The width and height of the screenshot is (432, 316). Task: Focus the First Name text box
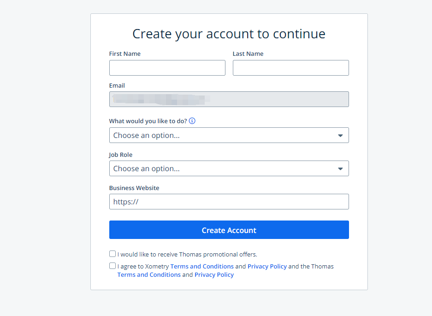[167, 68]
